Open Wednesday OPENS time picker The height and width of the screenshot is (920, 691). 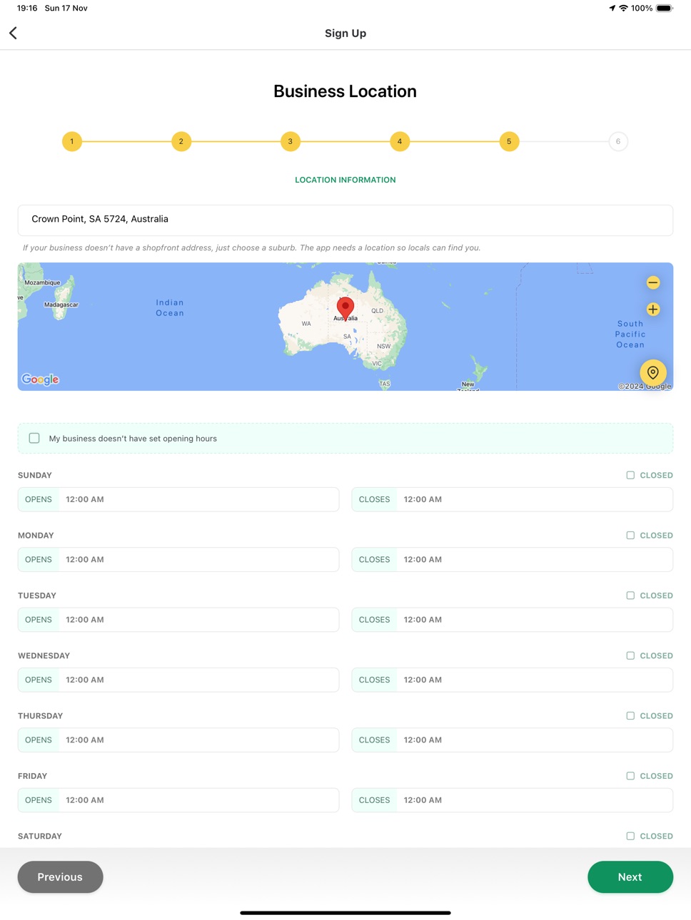178,680
